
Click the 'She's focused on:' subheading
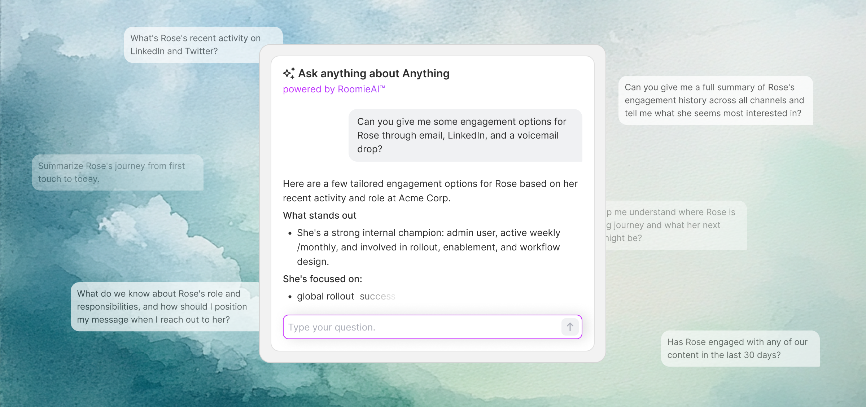pyautogui.click(x=322, y=279)
